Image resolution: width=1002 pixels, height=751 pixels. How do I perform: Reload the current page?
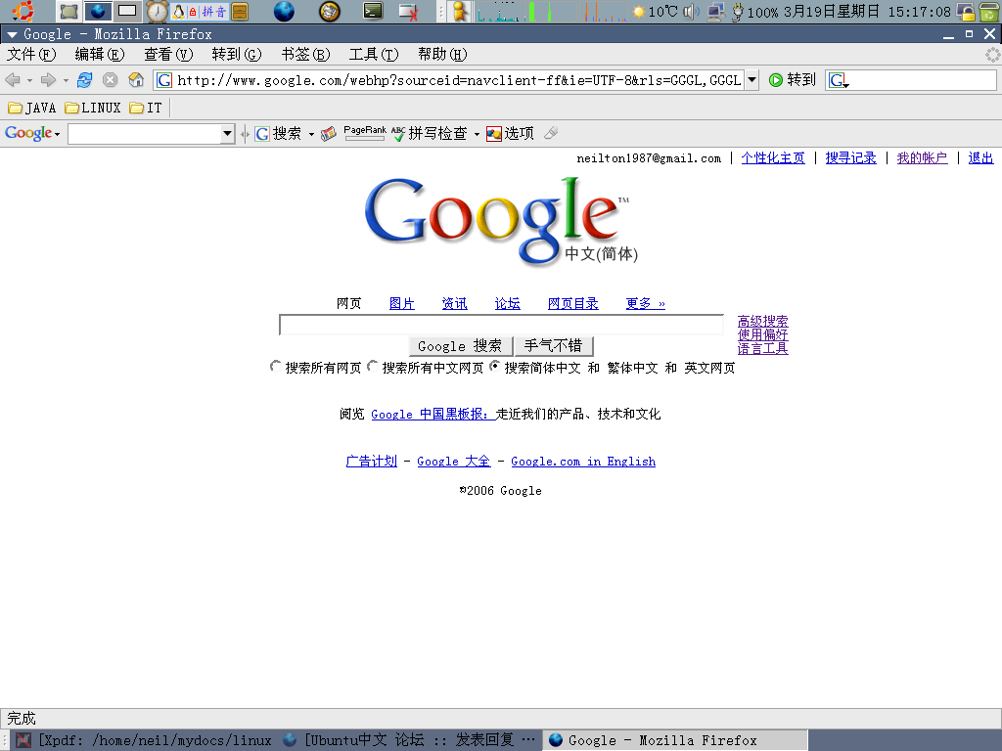point(84,80)
